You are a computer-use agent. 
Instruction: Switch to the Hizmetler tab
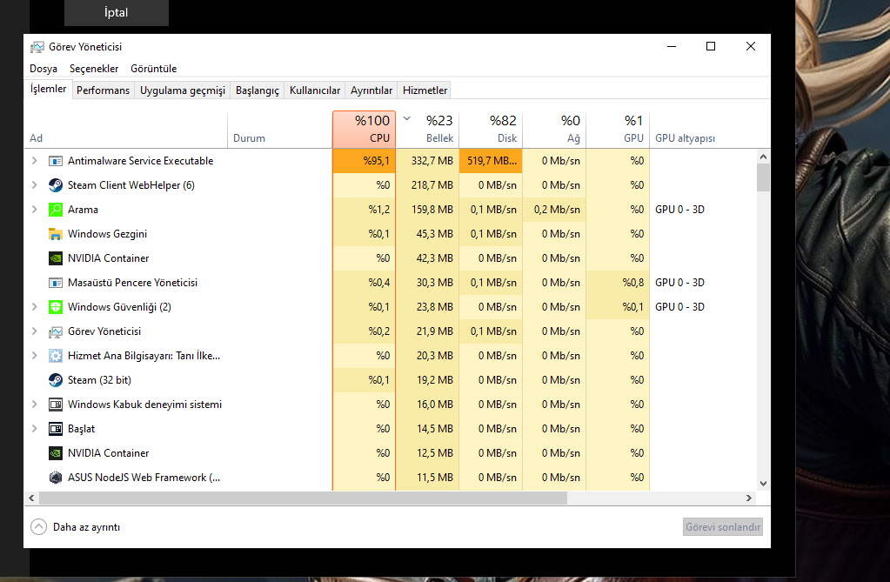coord(425,90)
